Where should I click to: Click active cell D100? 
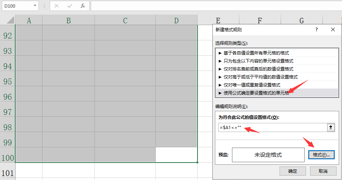(176, 155)
